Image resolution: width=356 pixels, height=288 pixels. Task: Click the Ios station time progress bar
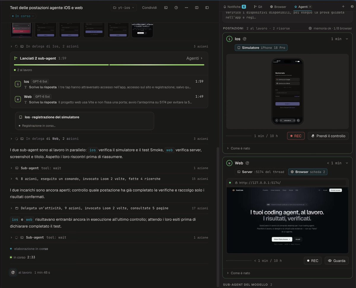pos(238,136)
